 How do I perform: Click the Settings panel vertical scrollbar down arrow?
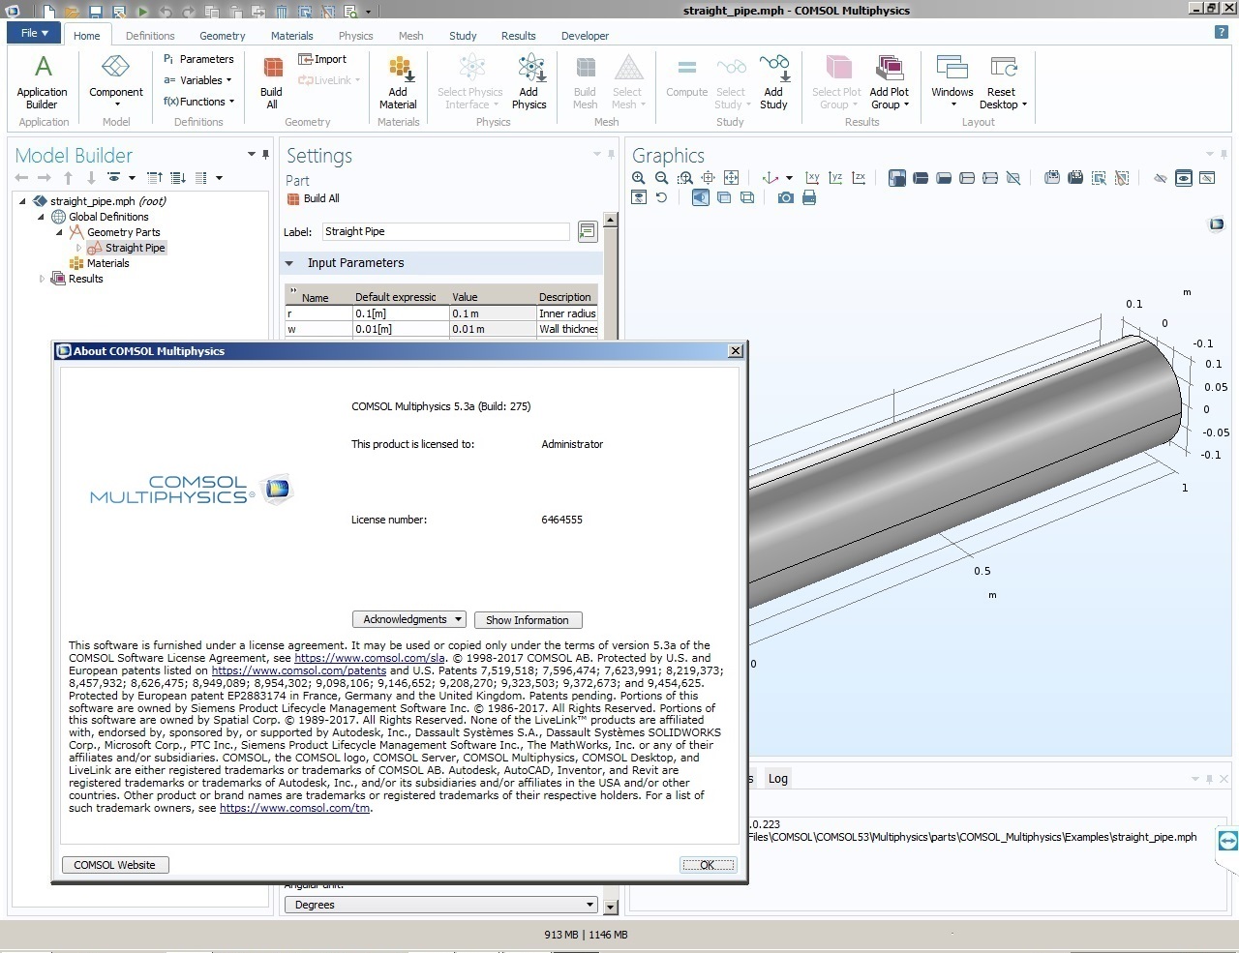tap(611, 907)
